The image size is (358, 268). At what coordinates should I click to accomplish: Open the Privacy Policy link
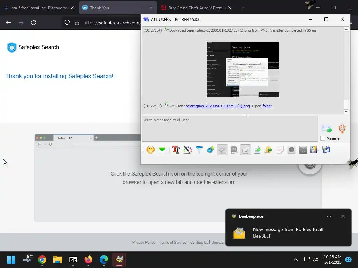pos(144,242)
